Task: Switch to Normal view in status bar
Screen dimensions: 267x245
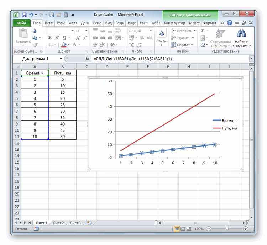Action: (x=177, y=229)
